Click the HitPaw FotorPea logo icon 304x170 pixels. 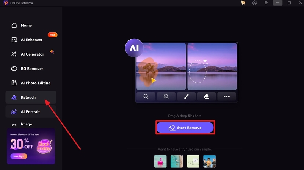tap(6, 3)
